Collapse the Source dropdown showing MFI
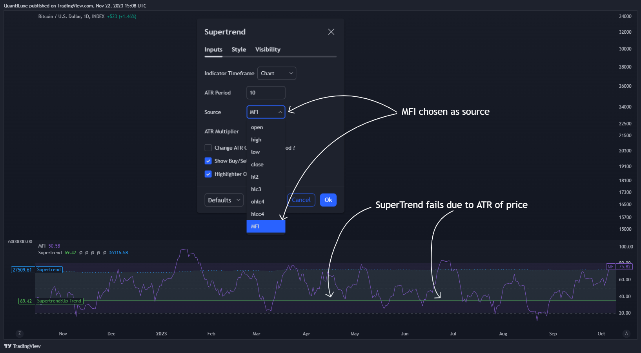The image size is (641, 353). (266, 112)
